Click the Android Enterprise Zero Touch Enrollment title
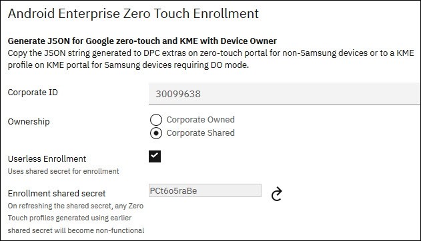The width and height of the screenshot is (421, 241). pos(133,14)
